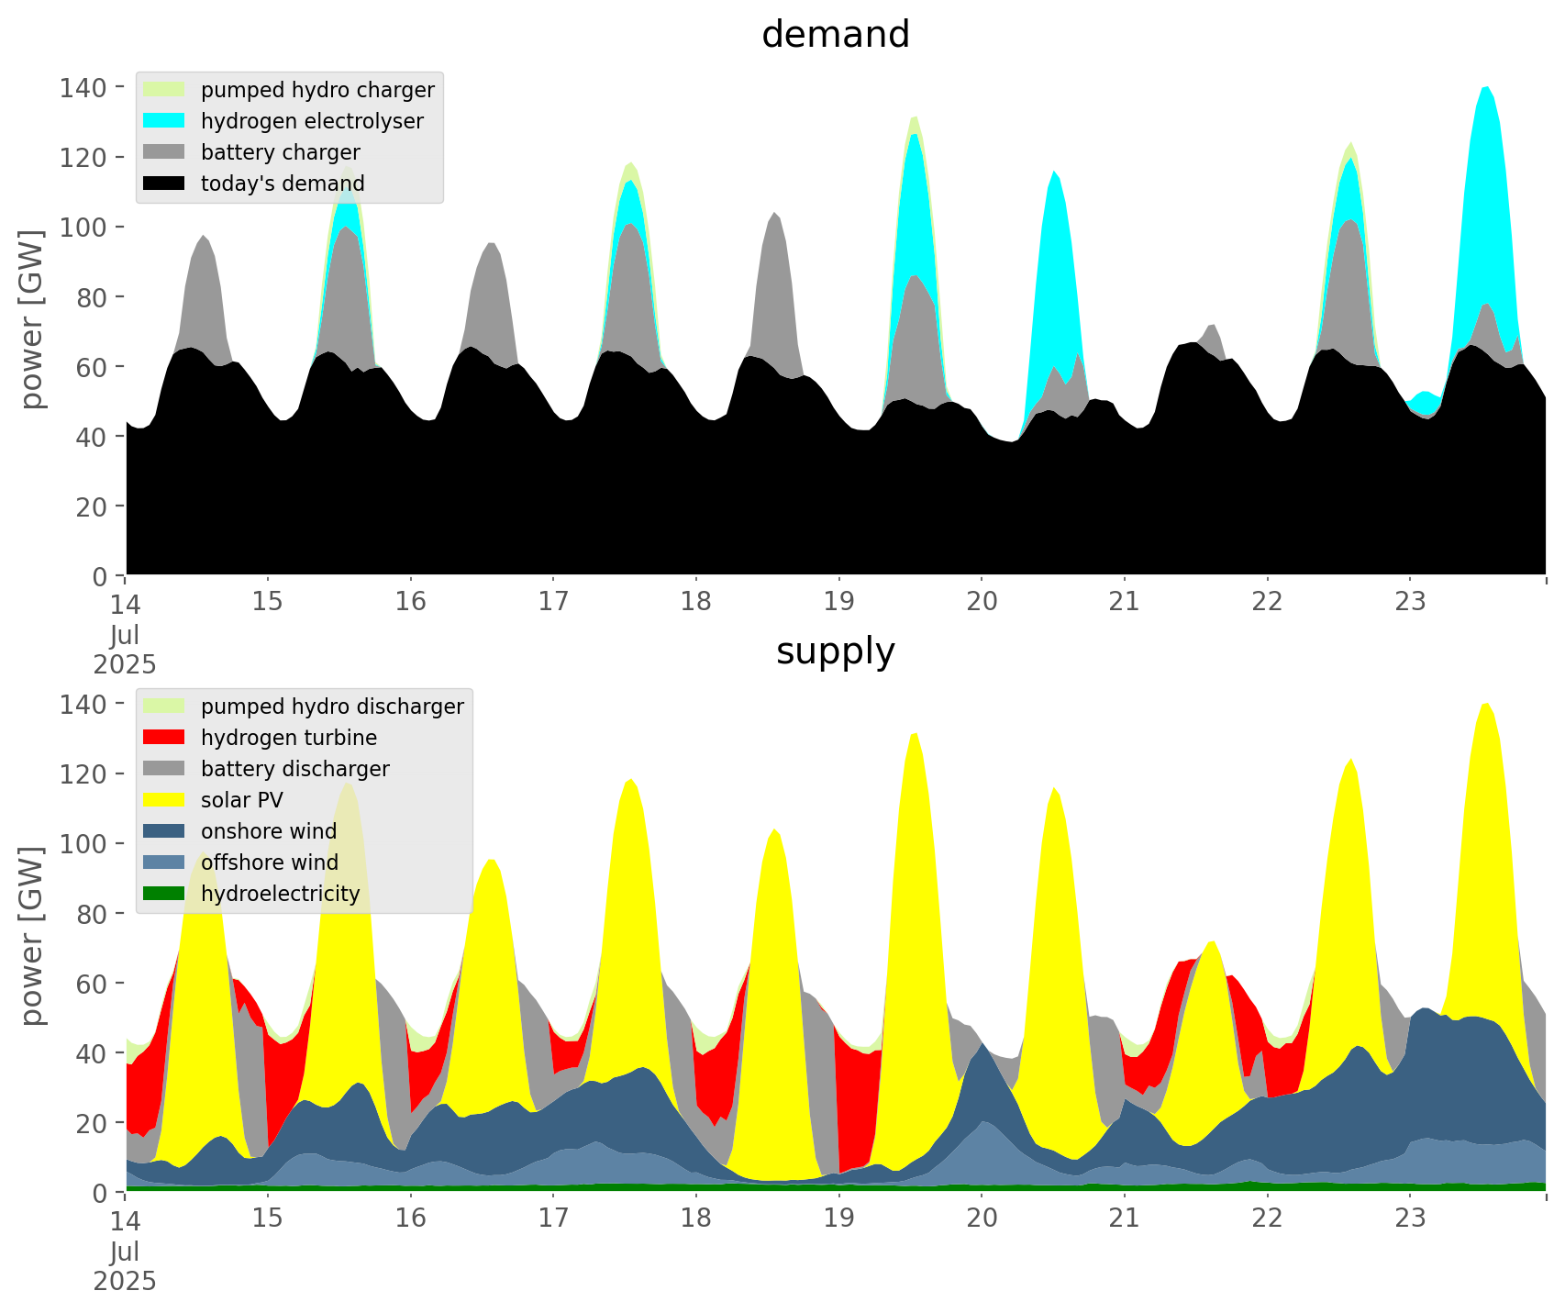The width and height of the screenshot is (1565, 1313).
Task: Click the "demand" chart title
Action: 835,35
